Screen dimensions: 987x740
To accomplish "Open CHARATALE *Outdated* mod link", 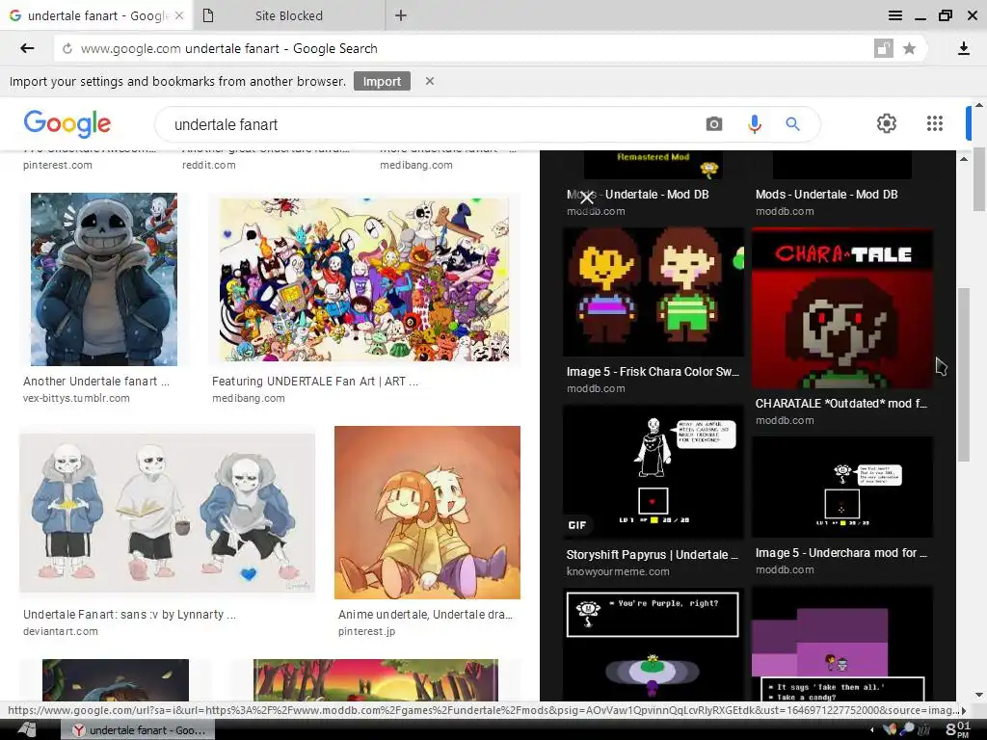I will [x=840, y=404].
